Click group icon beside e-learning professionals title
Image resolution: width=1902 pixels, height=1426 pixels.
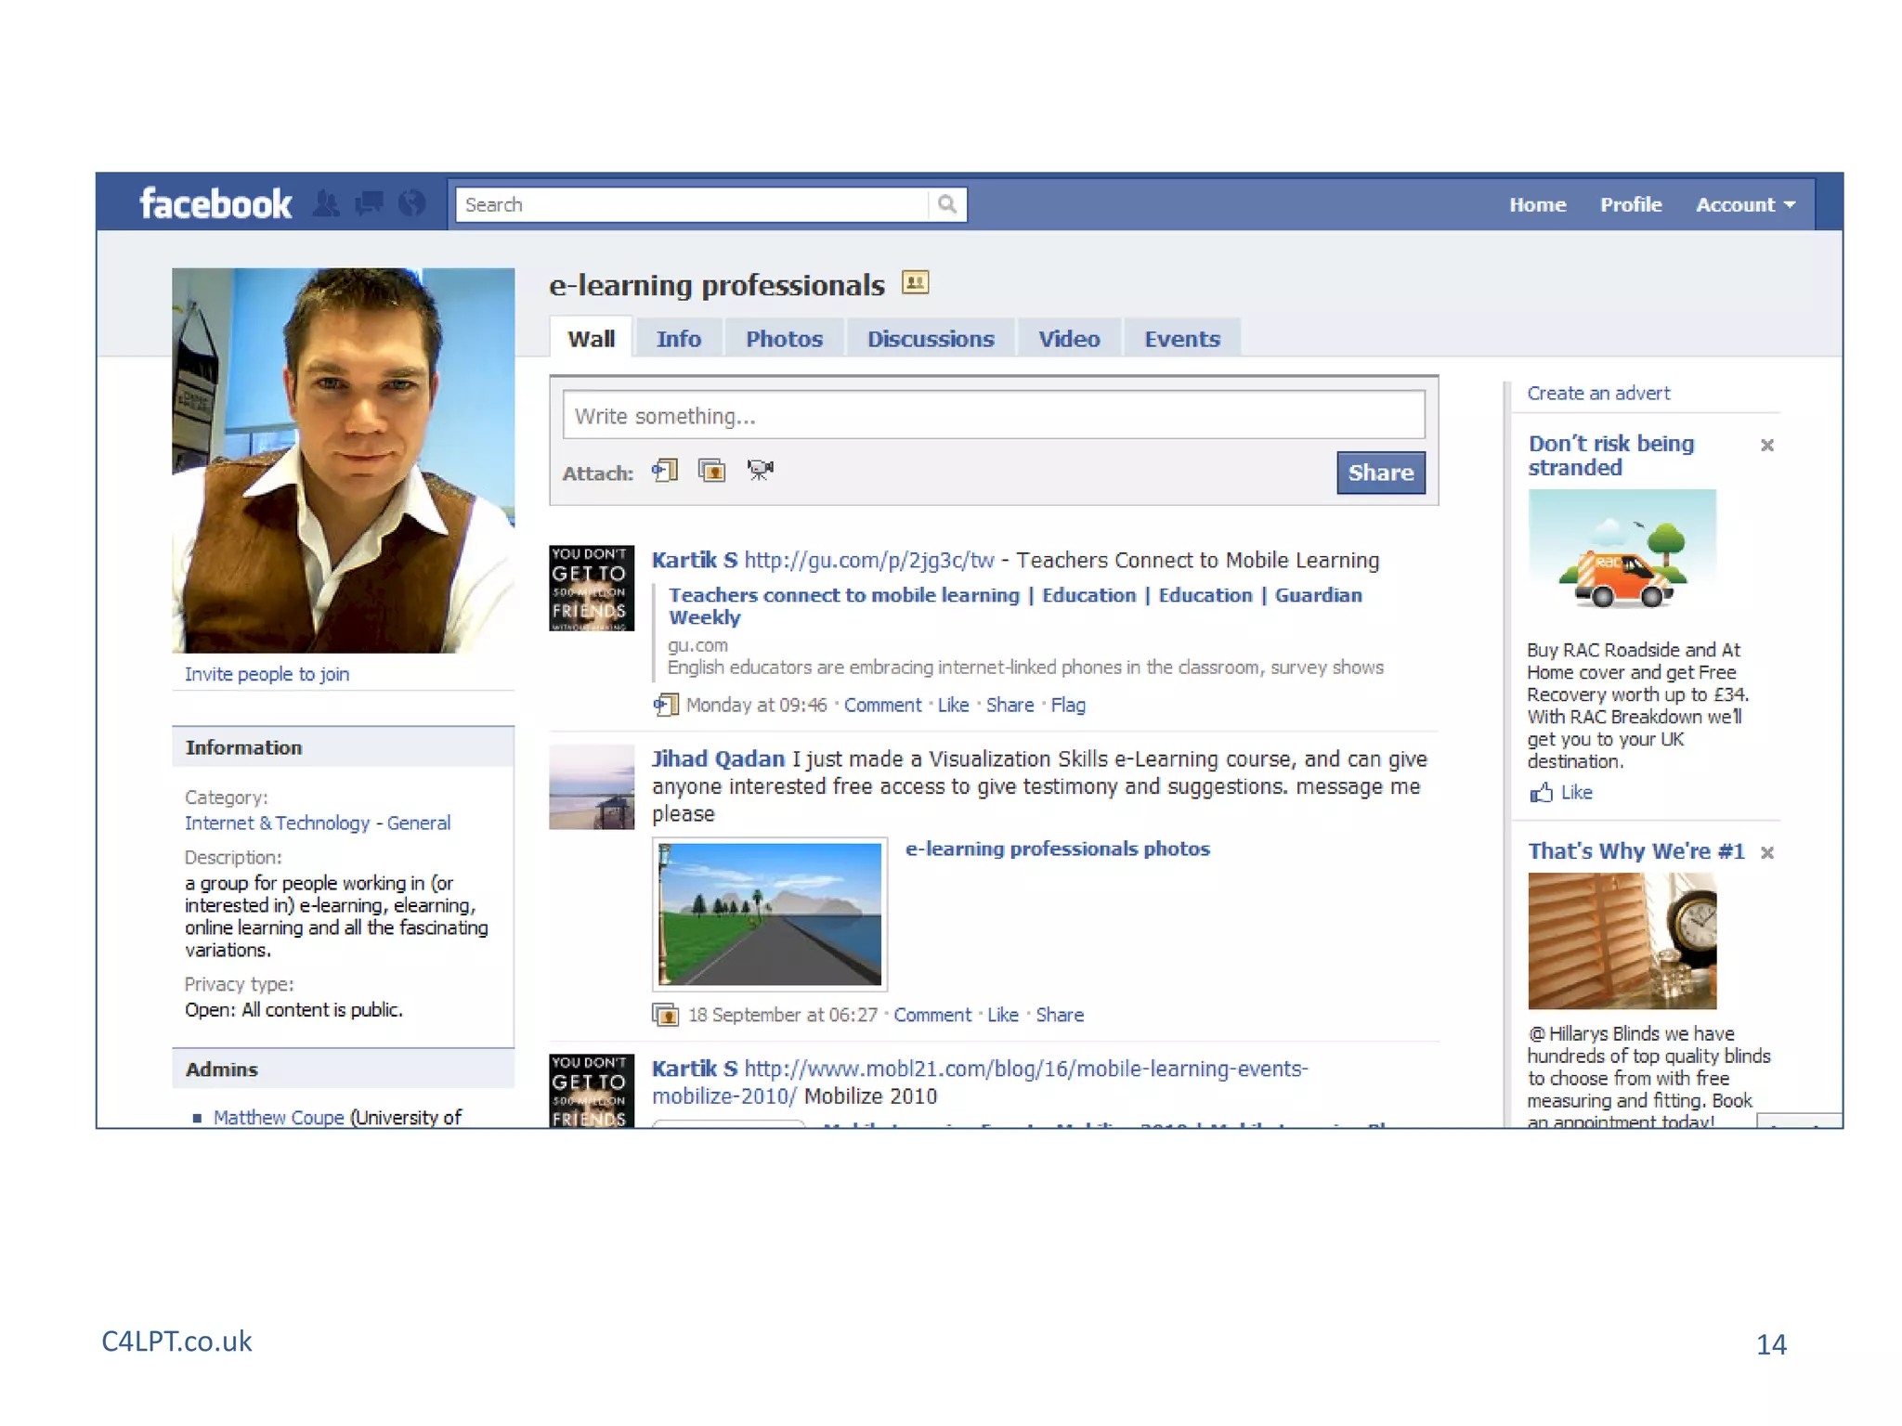915,282
